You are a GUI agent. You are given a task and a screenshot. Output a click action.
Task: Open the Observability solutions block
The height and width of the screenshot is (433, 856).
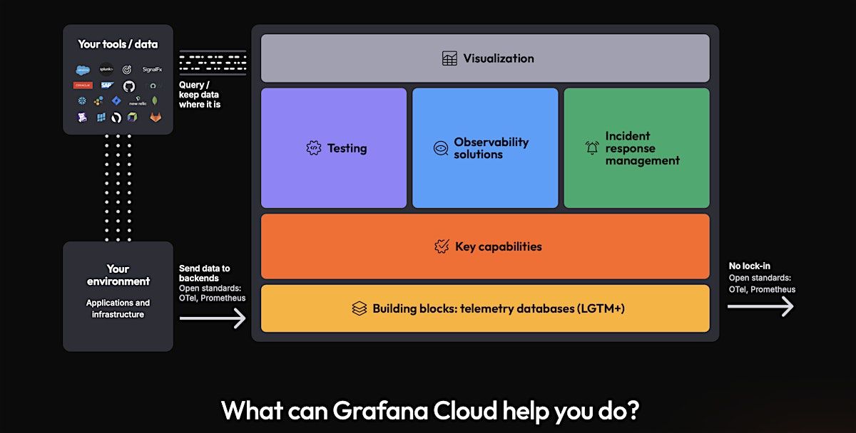pyautogui.click(x=485, y=148)
